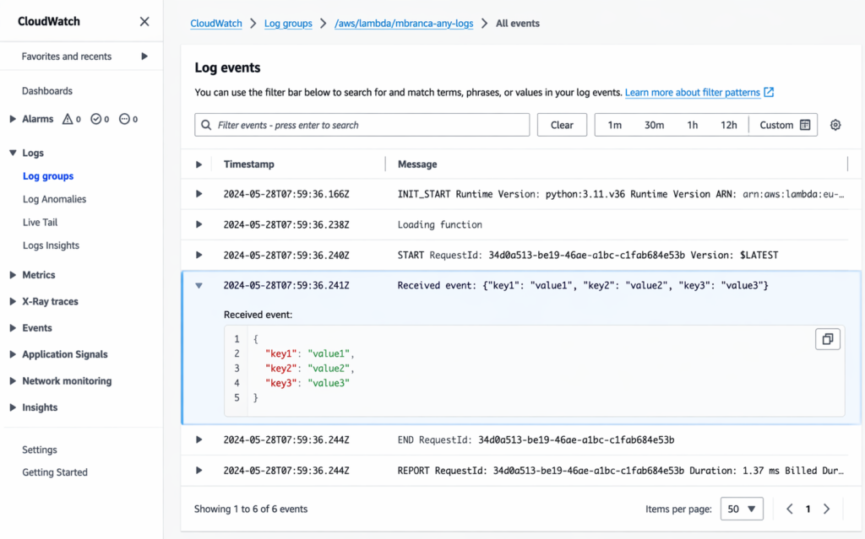This screenshot has width=865, height=539.
Task: Switch to Logs Insights in sidebar
Action: (51, 245)
